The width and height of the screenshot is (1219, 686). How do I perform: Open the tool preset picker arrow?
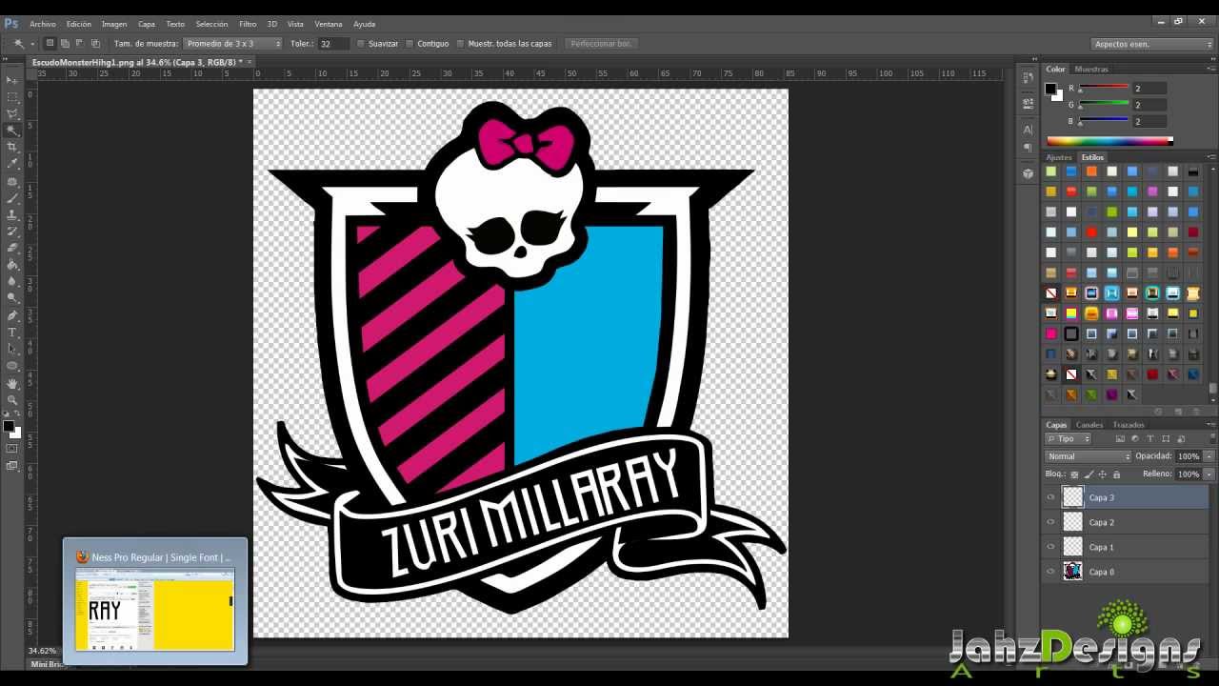pyautogui.click(x=32, y=44)
